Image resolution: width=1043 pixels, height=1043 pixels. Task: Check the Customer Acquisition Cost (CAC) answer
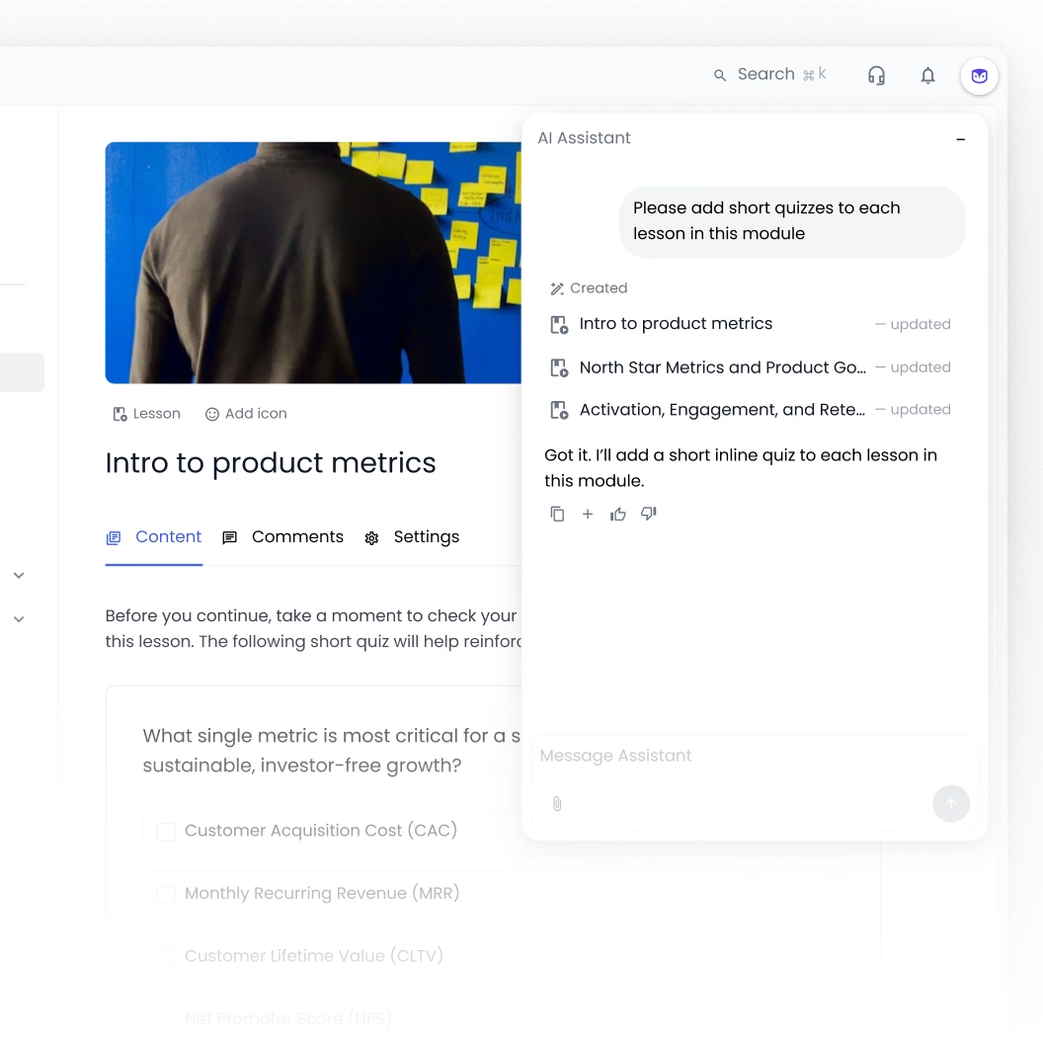(x=165, y=832)
